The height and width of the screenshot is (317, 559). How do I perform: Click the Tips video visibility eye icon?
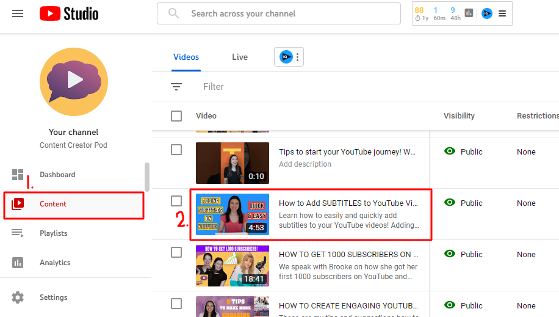tap(450, 151)
